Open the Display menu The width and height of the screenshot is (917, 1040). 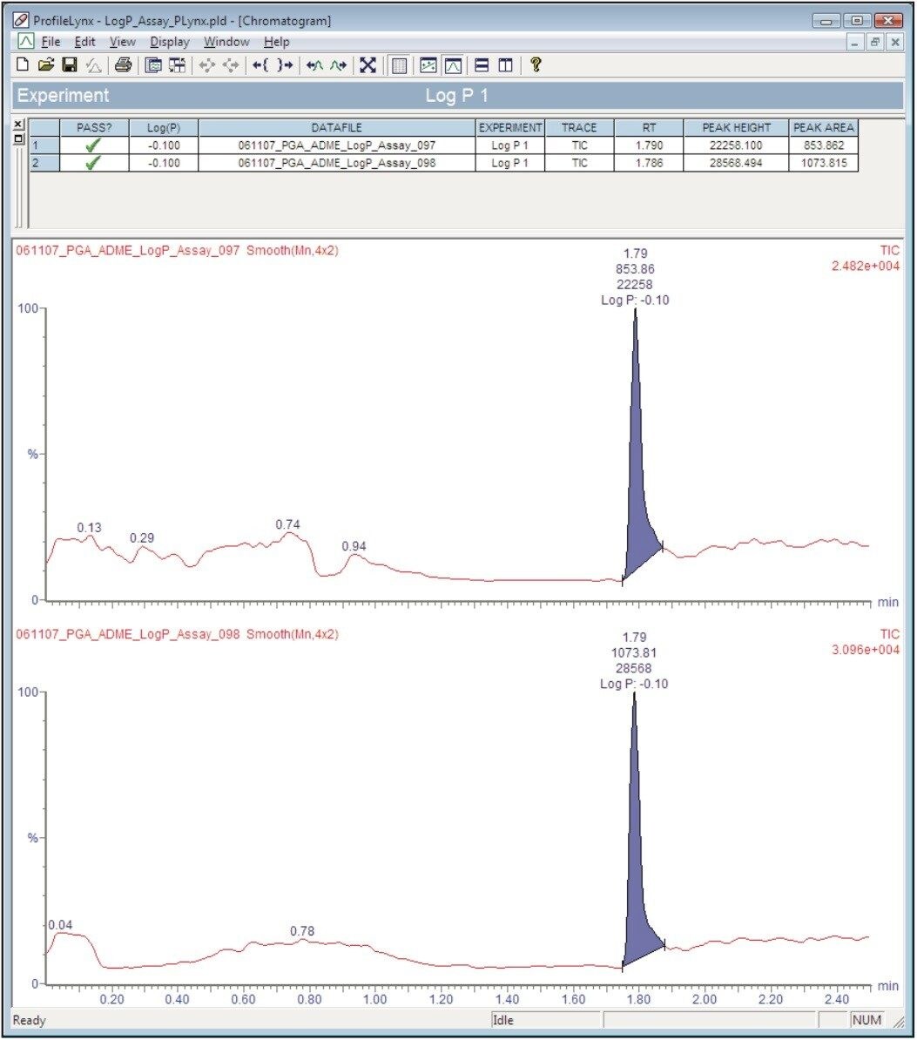170,42
